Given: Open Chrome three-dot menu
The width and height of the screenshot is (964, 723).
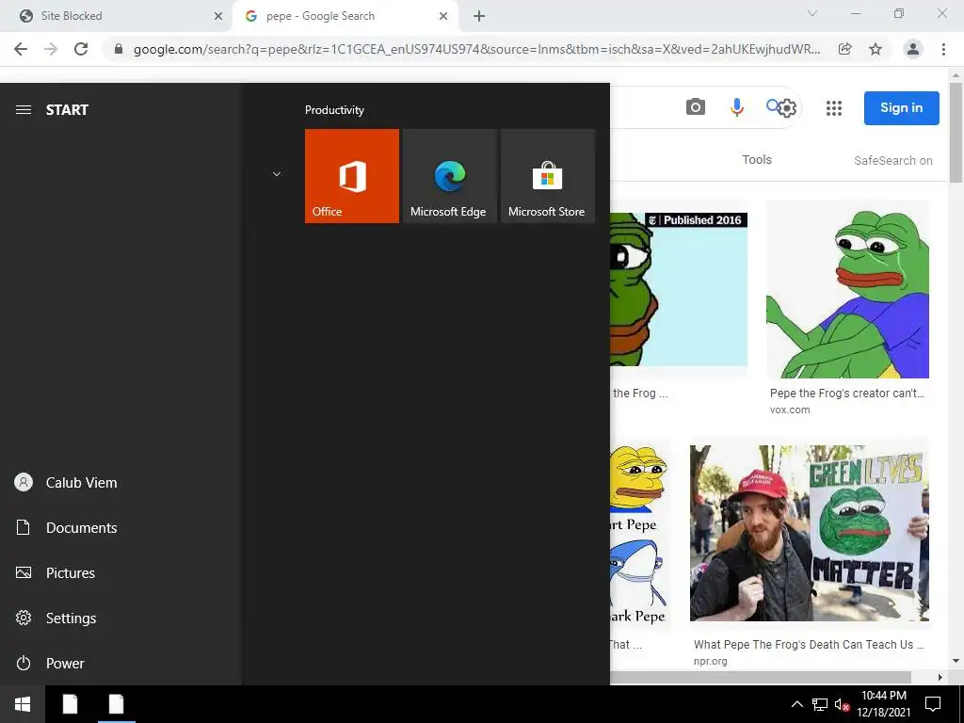Looking at the screenshot, I should [943, 49].
